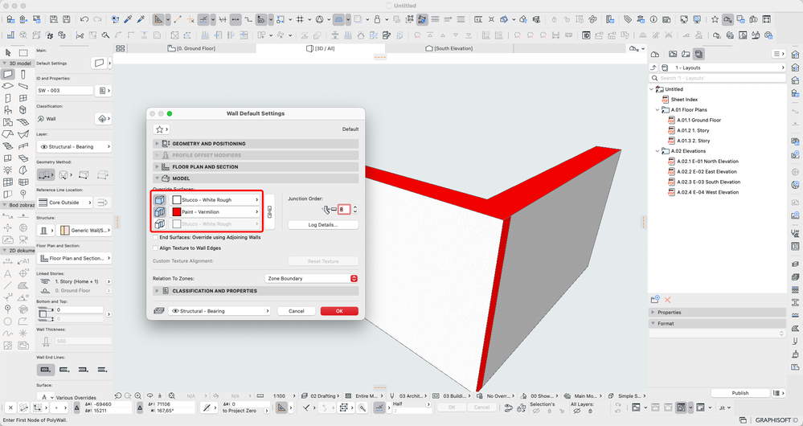Viewport: 803px width, 426px height.
Task: Toggle inside face surface override
Action: click(x=160, y=223)
